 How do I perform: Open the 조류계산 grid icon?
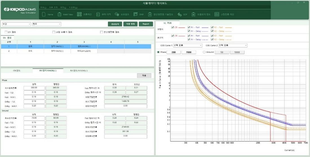coord(79,14)
